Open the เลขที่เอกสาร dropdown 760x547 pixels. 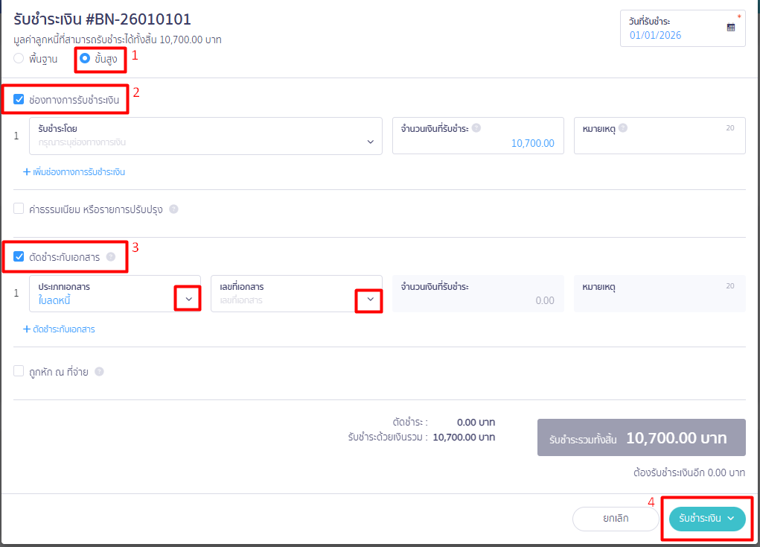coord(369,300)
